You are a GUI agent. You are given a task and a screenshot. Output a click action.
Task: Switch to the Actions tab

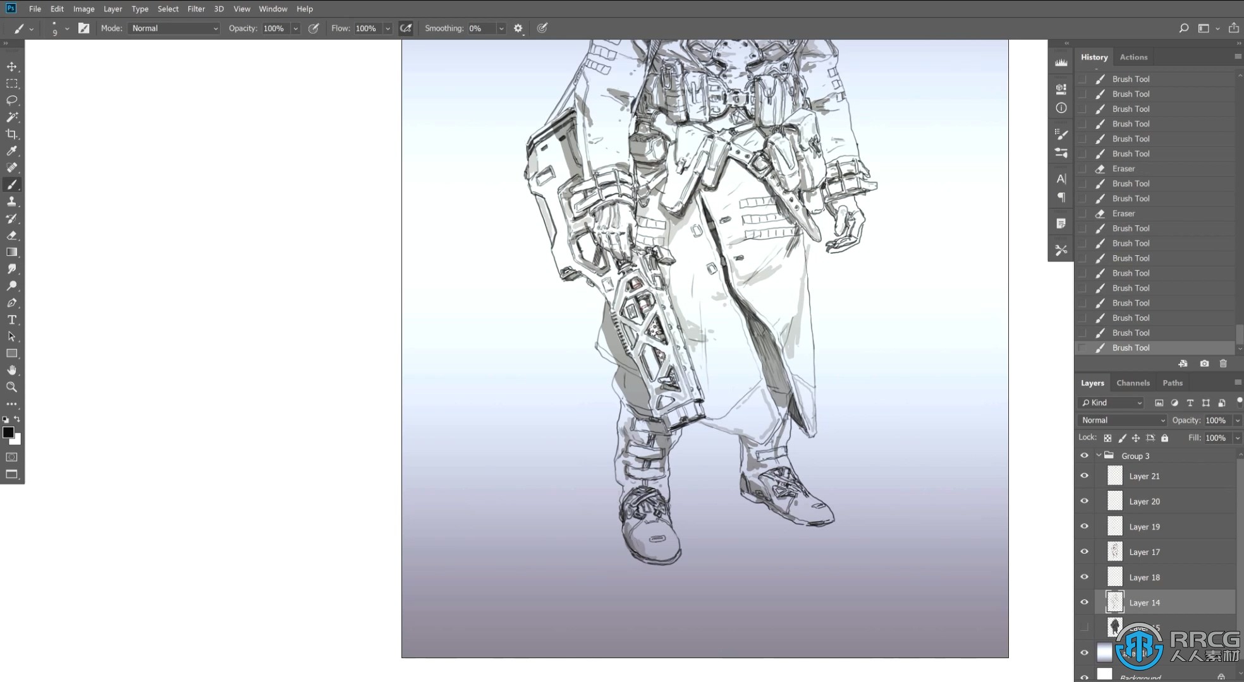[x=1133, y=57]
